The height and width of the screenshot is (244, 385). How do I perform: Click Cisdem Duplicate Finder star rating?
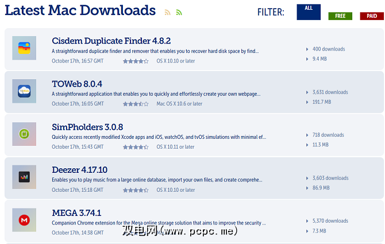point(136,61)
